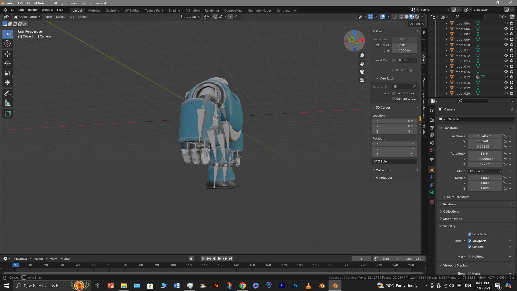
Task: Uncheck the Selectable checkbox
Action: point(470,234)
